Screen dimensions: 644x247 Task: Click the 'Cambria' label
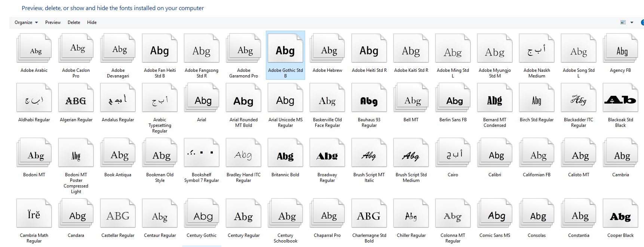[620, 175]
